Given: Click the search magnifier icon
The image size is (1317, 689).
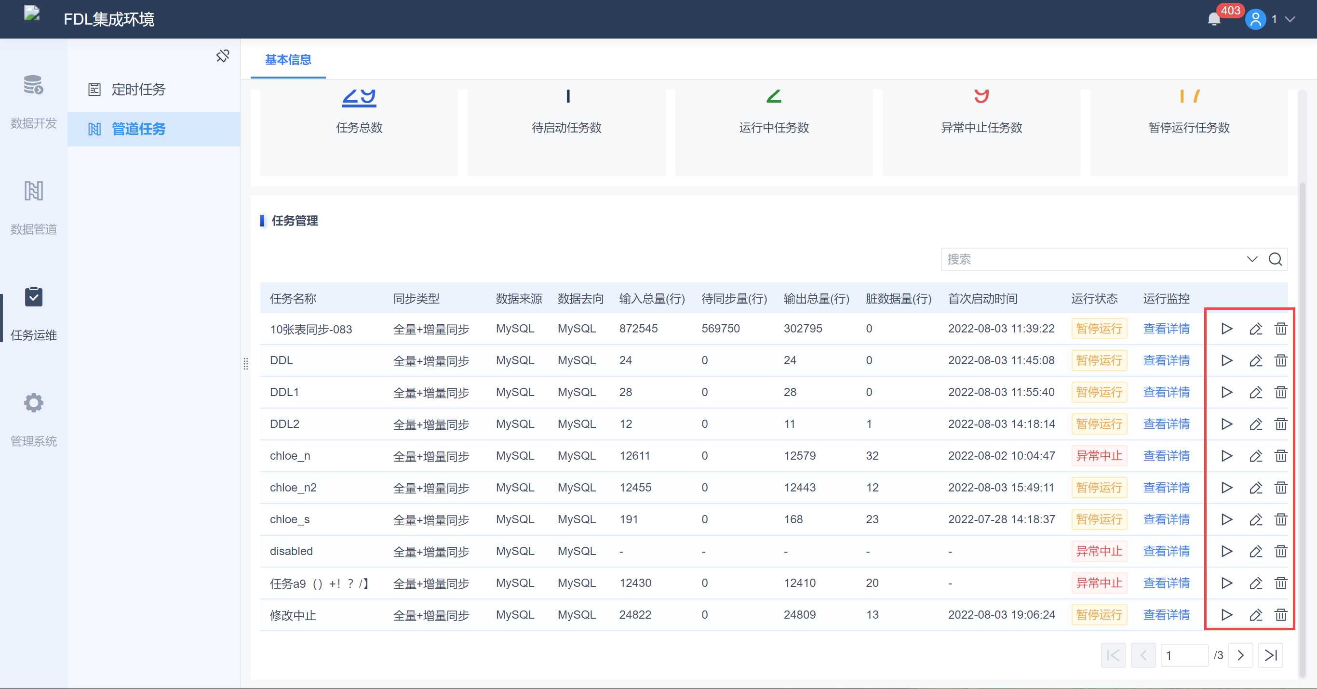Looking at the screenshot, I should click(x=1275, y=259).
